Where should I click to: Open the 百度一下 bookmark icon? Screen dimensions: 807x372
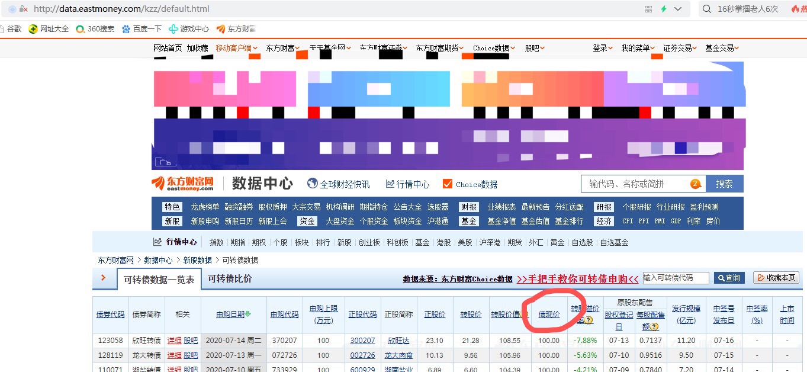point(126,28)
